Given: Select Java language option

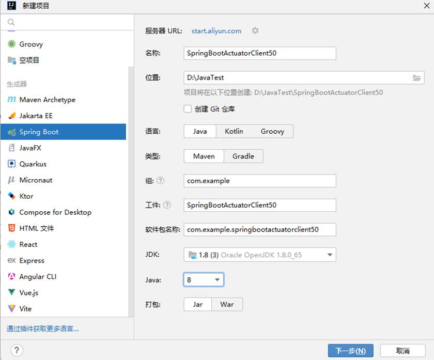Looking at the screenshot, I should tap(200, 131).
